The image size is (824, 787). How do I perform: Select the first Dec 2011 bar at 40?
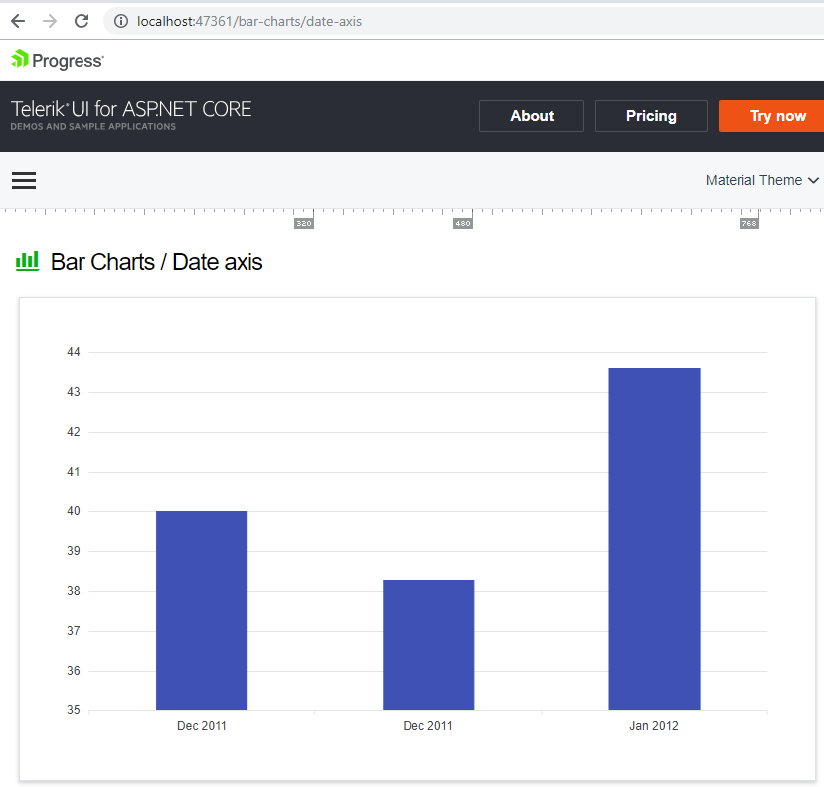[202, 611]
